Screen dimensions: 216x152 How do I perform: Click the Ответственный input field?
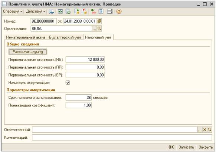115,129
